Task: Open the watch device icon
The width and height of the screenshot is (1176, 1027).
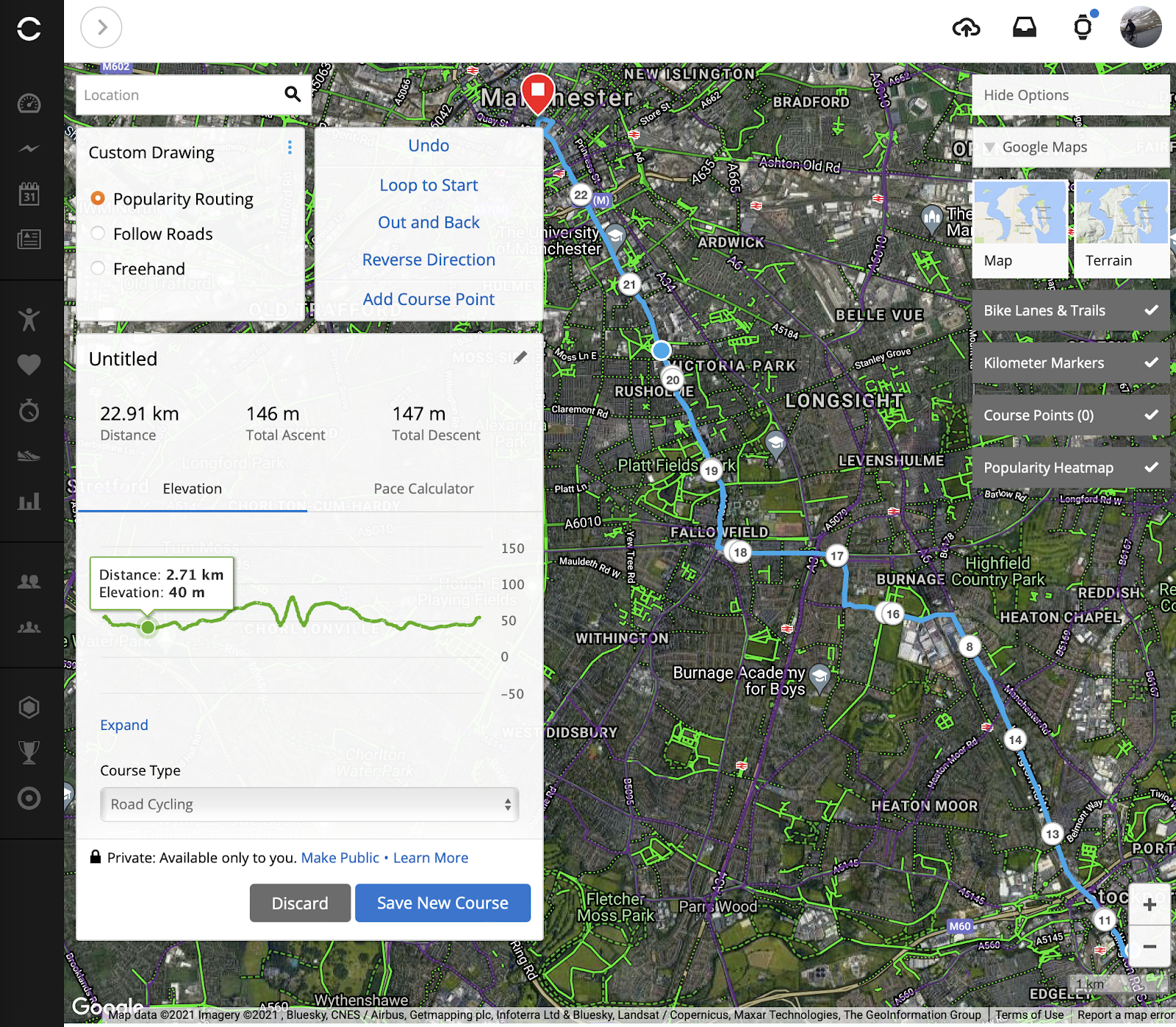Action: click(x=1083, y=27)
